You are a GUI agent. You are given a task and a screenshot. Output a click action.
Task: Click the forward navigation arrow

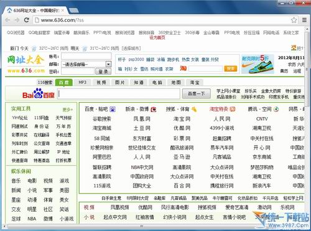[17, 20]
